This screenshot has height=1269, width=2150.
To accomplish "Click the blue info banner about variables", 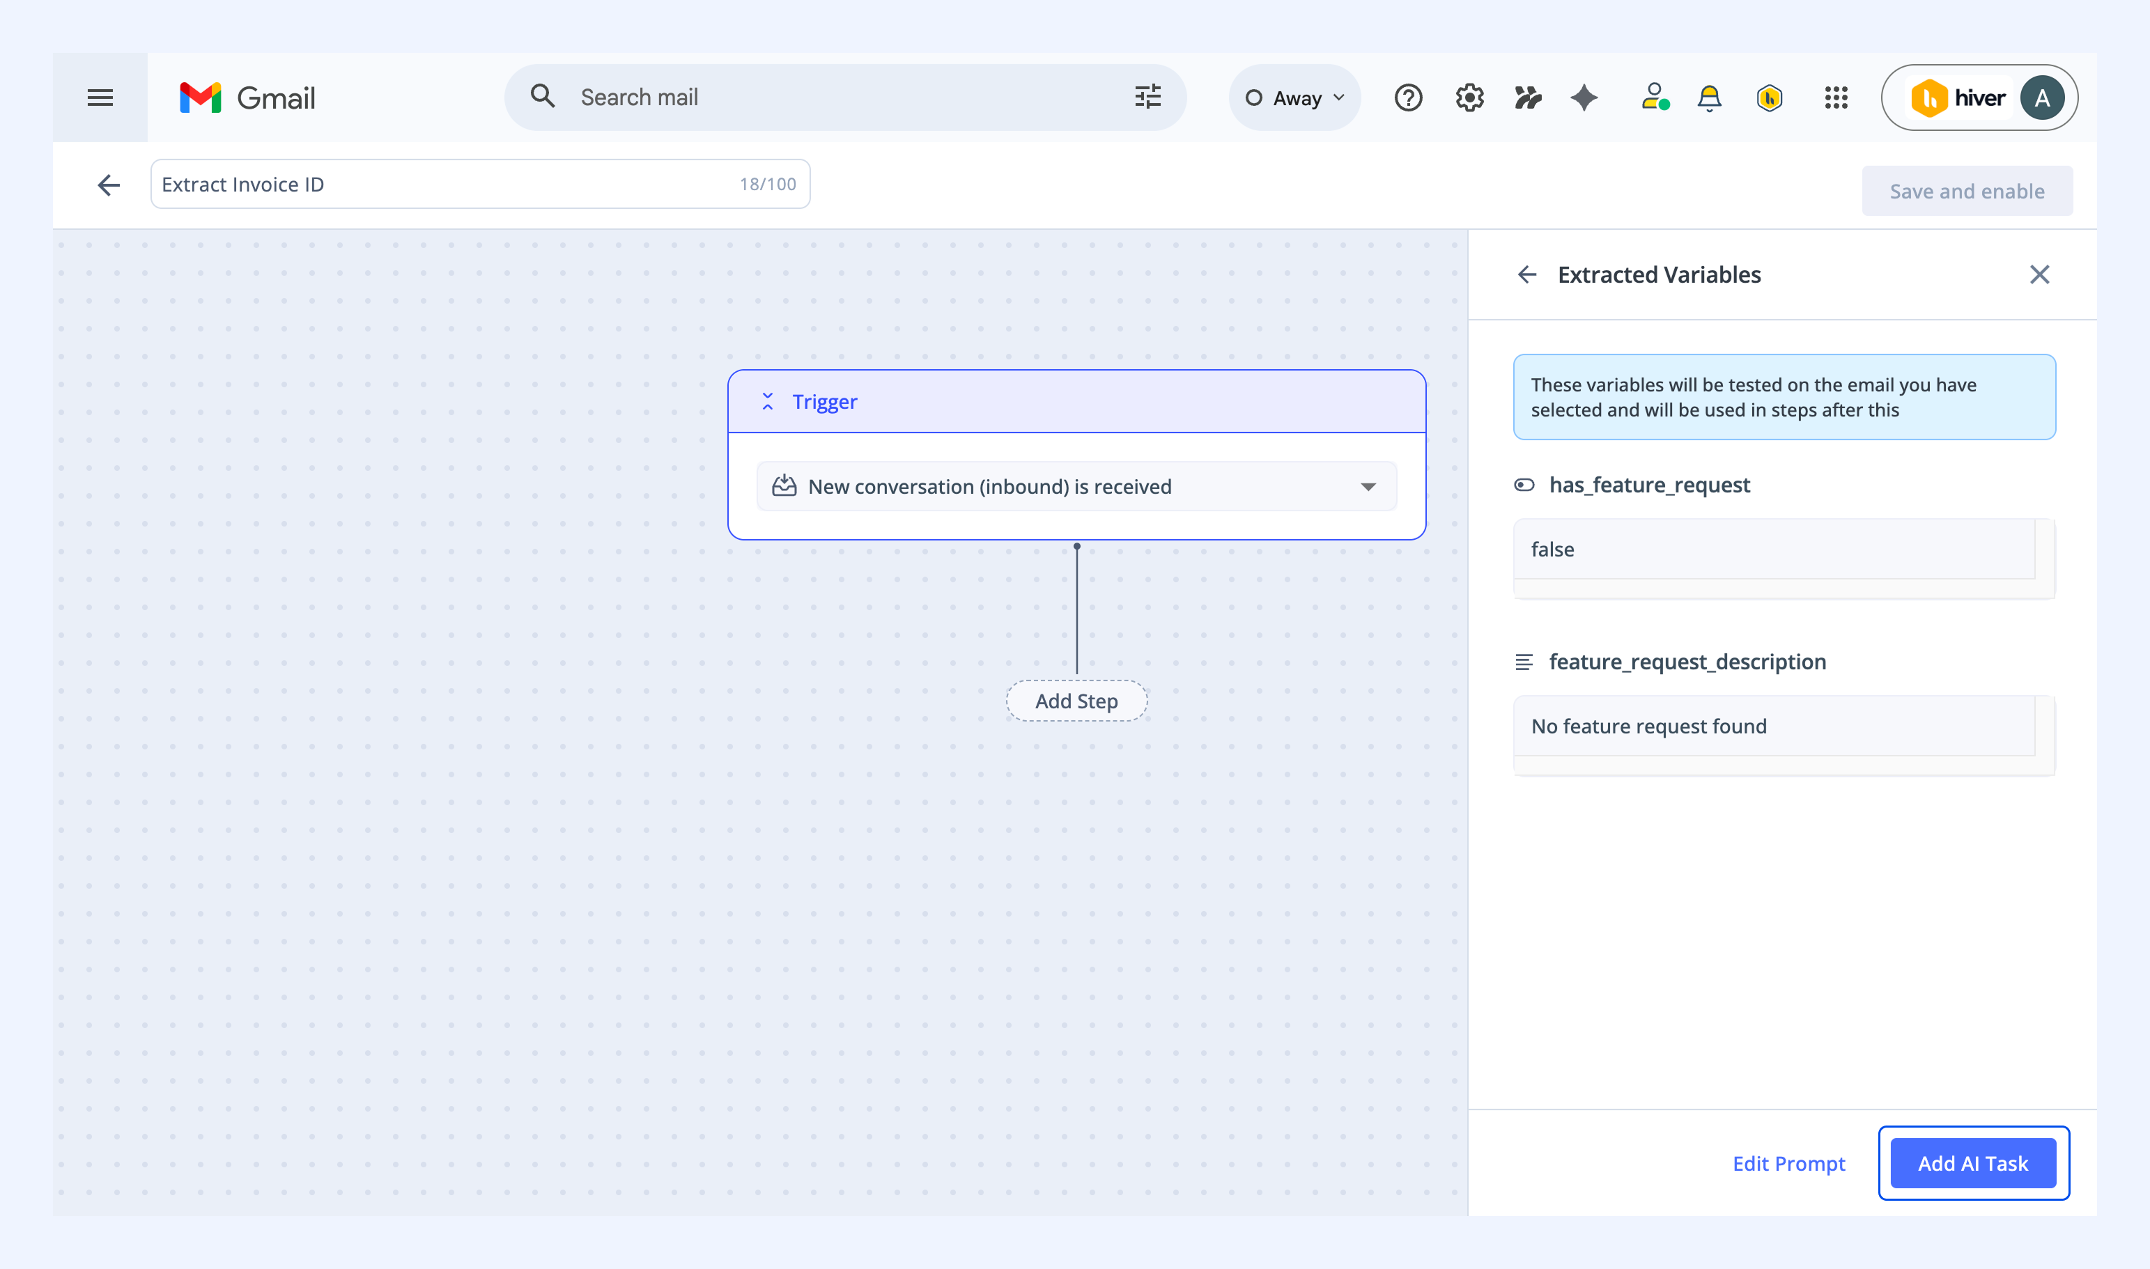I will coord(1784,397).
